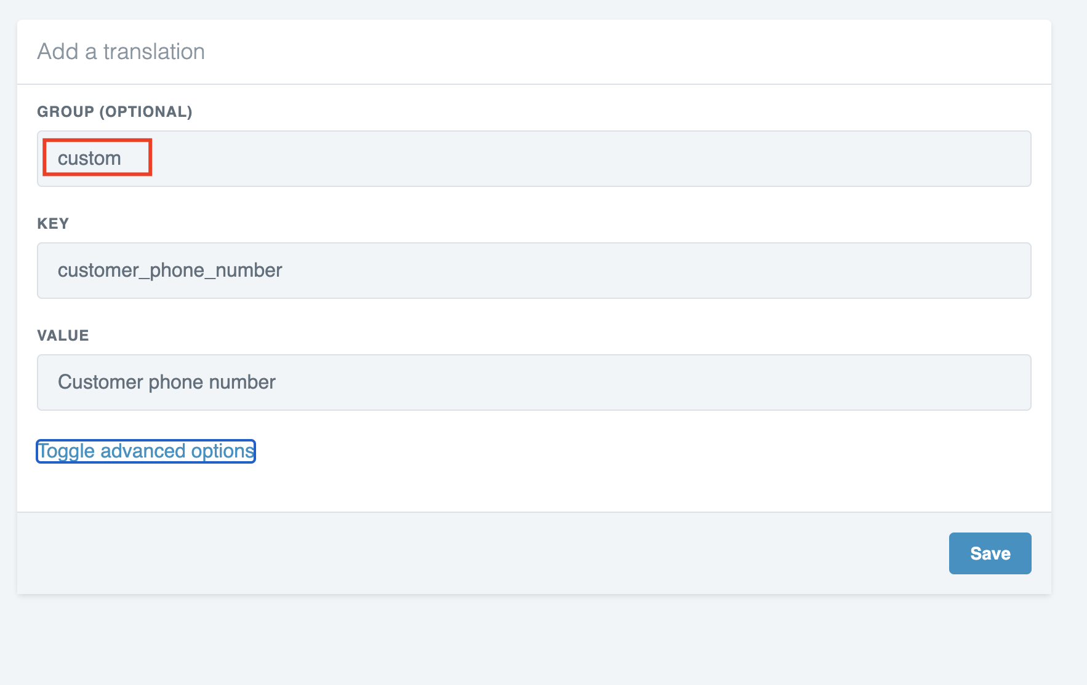Click the word 'Toggle' in advanced options link
Viewport: 1087px width, 685px height.
pos(66,451)
